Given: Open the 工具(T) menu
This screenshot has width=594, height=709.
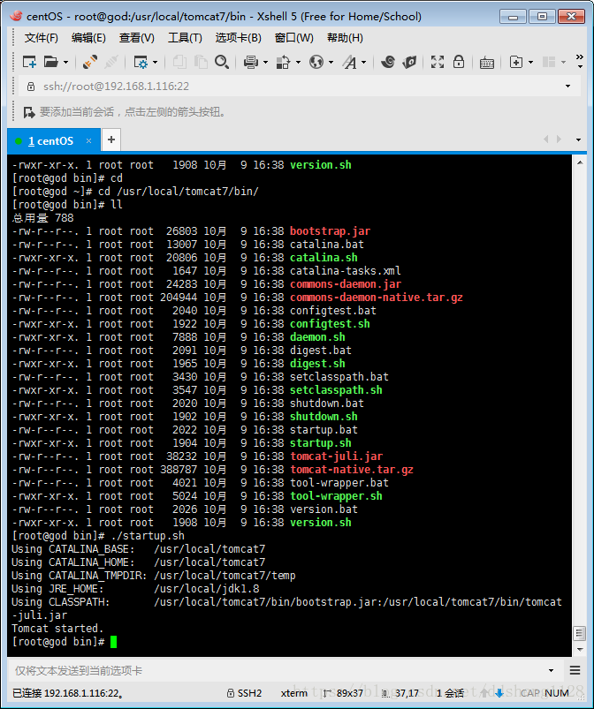Looking at the screenshot, I should click(185, 38).
